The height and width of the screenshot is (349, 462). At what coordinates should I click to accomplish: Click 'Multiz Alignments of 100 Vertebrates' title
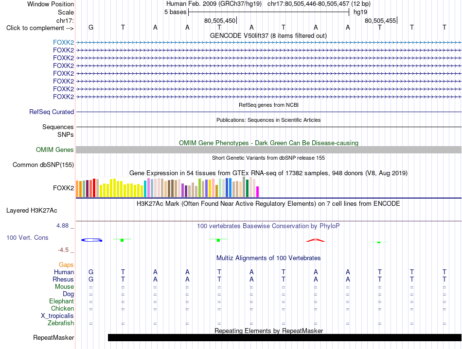coord(268,258)
